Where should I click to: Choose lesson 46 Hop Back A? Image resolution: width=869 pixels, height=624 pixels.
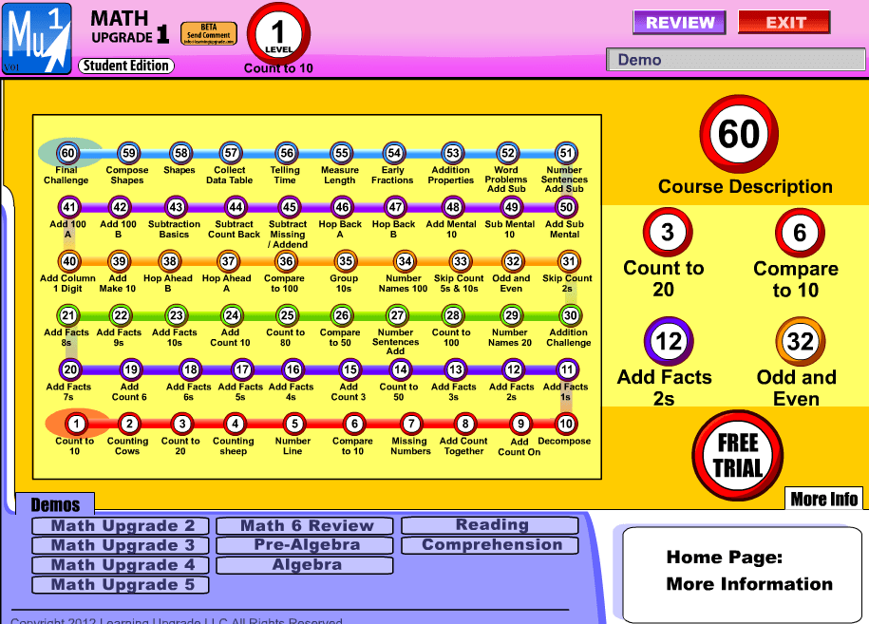342,207
